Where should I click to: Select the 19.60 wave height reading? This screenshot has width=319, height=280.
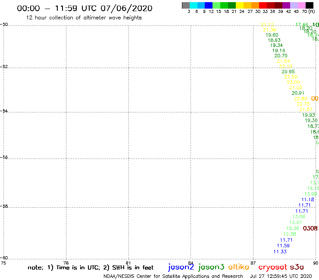click(272, 35)
